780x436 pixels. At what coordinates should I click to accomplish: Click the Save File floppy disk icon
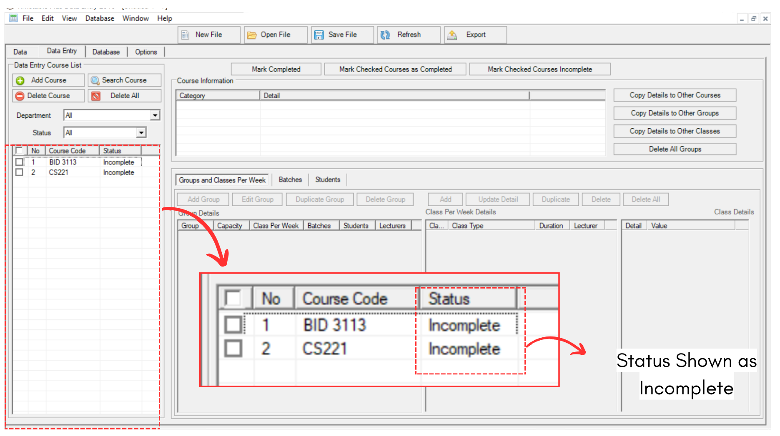pos(319,35)
